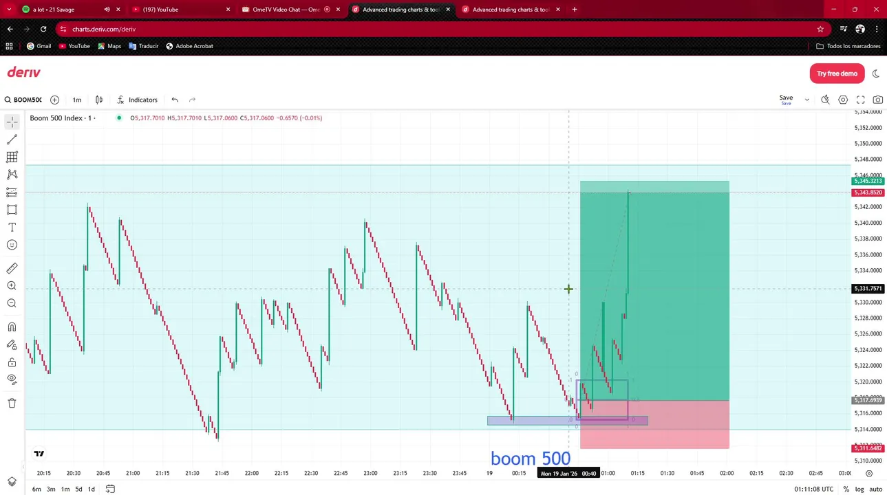Switch to the second Advanced trading charts tab
This screenshot has width=887, height=495.
pos(511,10)
